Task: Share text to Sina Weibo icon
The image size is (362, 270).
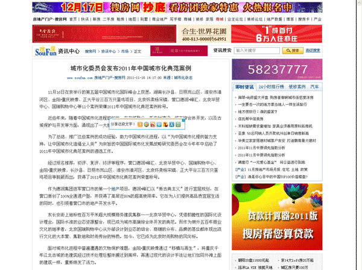Action: [153, 125]
